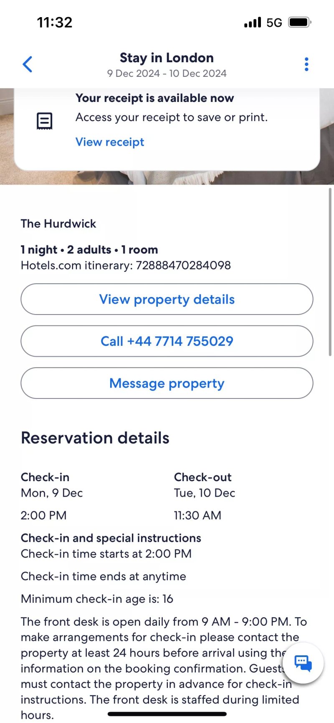The image size is (334, 723).
Task: Tap the back arrow icon
Action: [28, 64]
